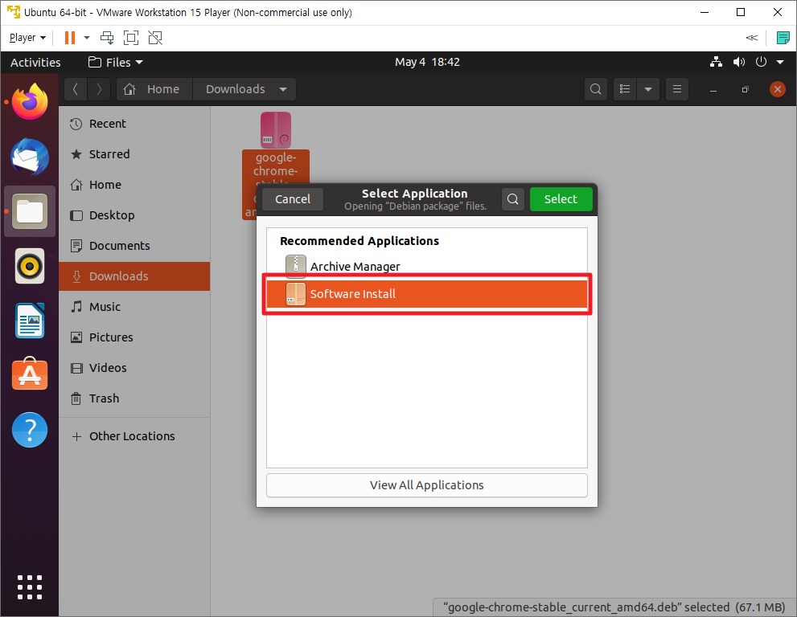Screen dimensions: 797x617
Task: Click the network status icon in top bar
Action: click(717, 62)
